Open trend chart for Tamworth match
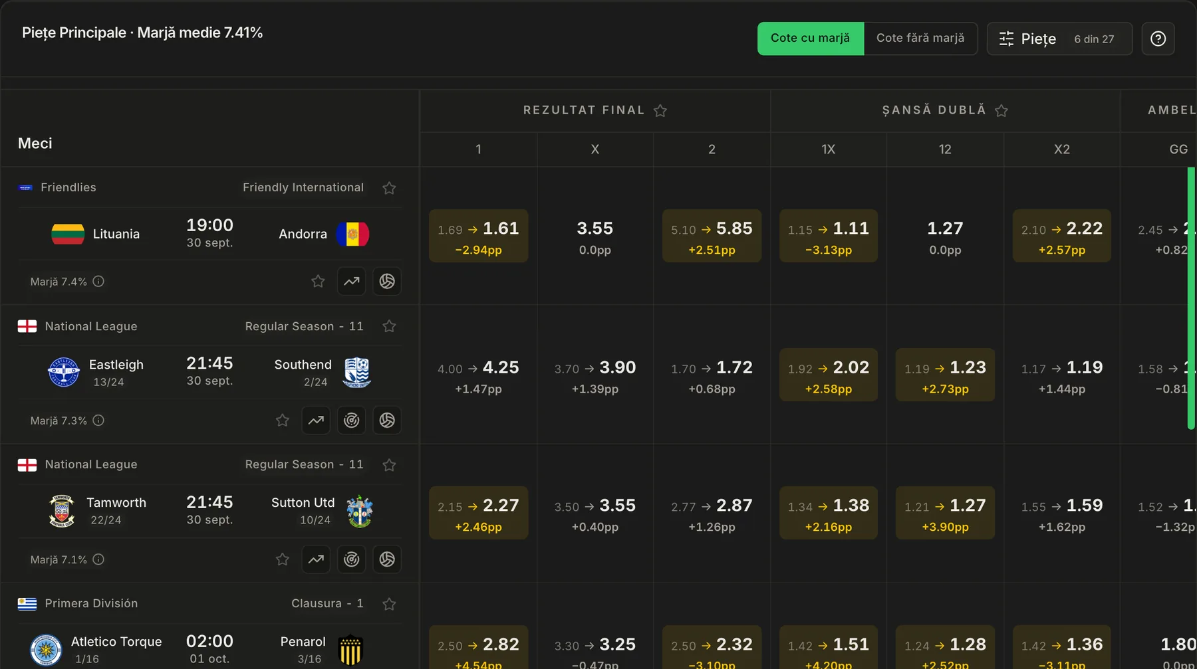The image size is (1197, 669). 316,559
